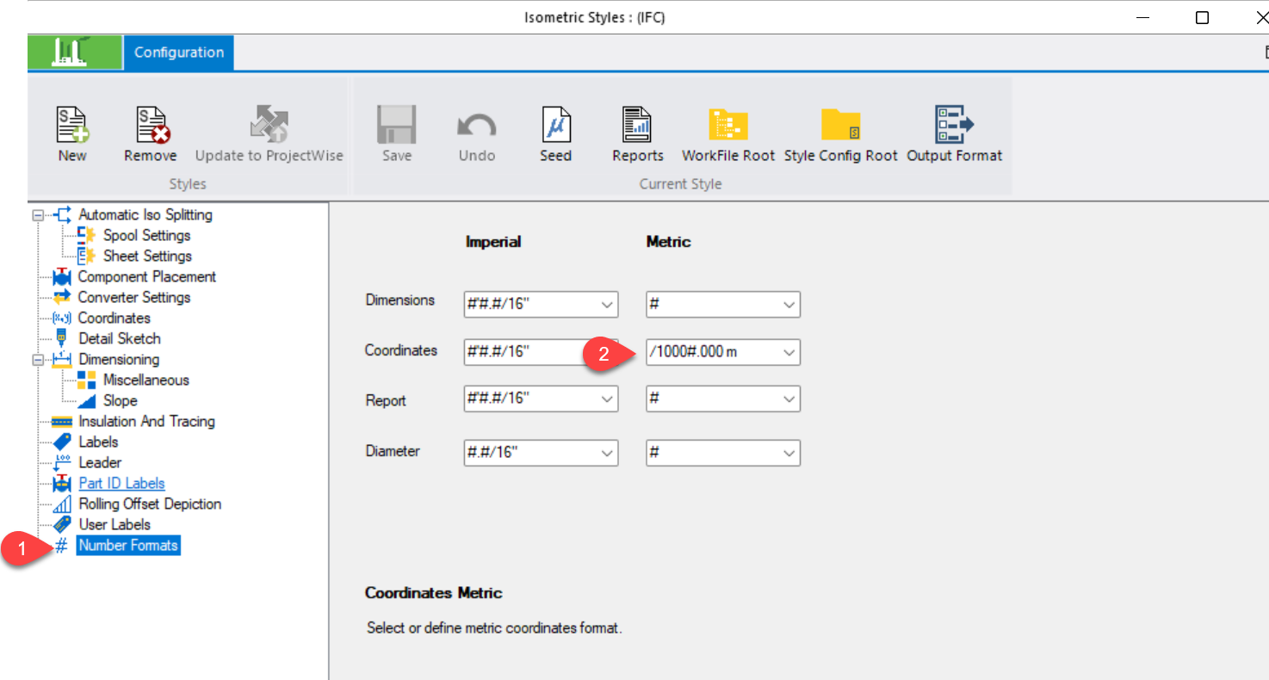Screen dimensions: 1269x680
Task: Open the Output Format icon
Action: coord(954,126)
